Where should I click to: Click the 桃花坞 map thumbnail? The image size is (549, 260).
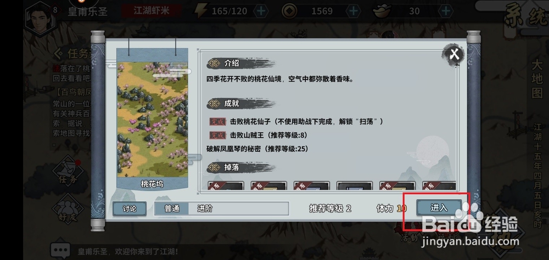click(x=152, y=119)
